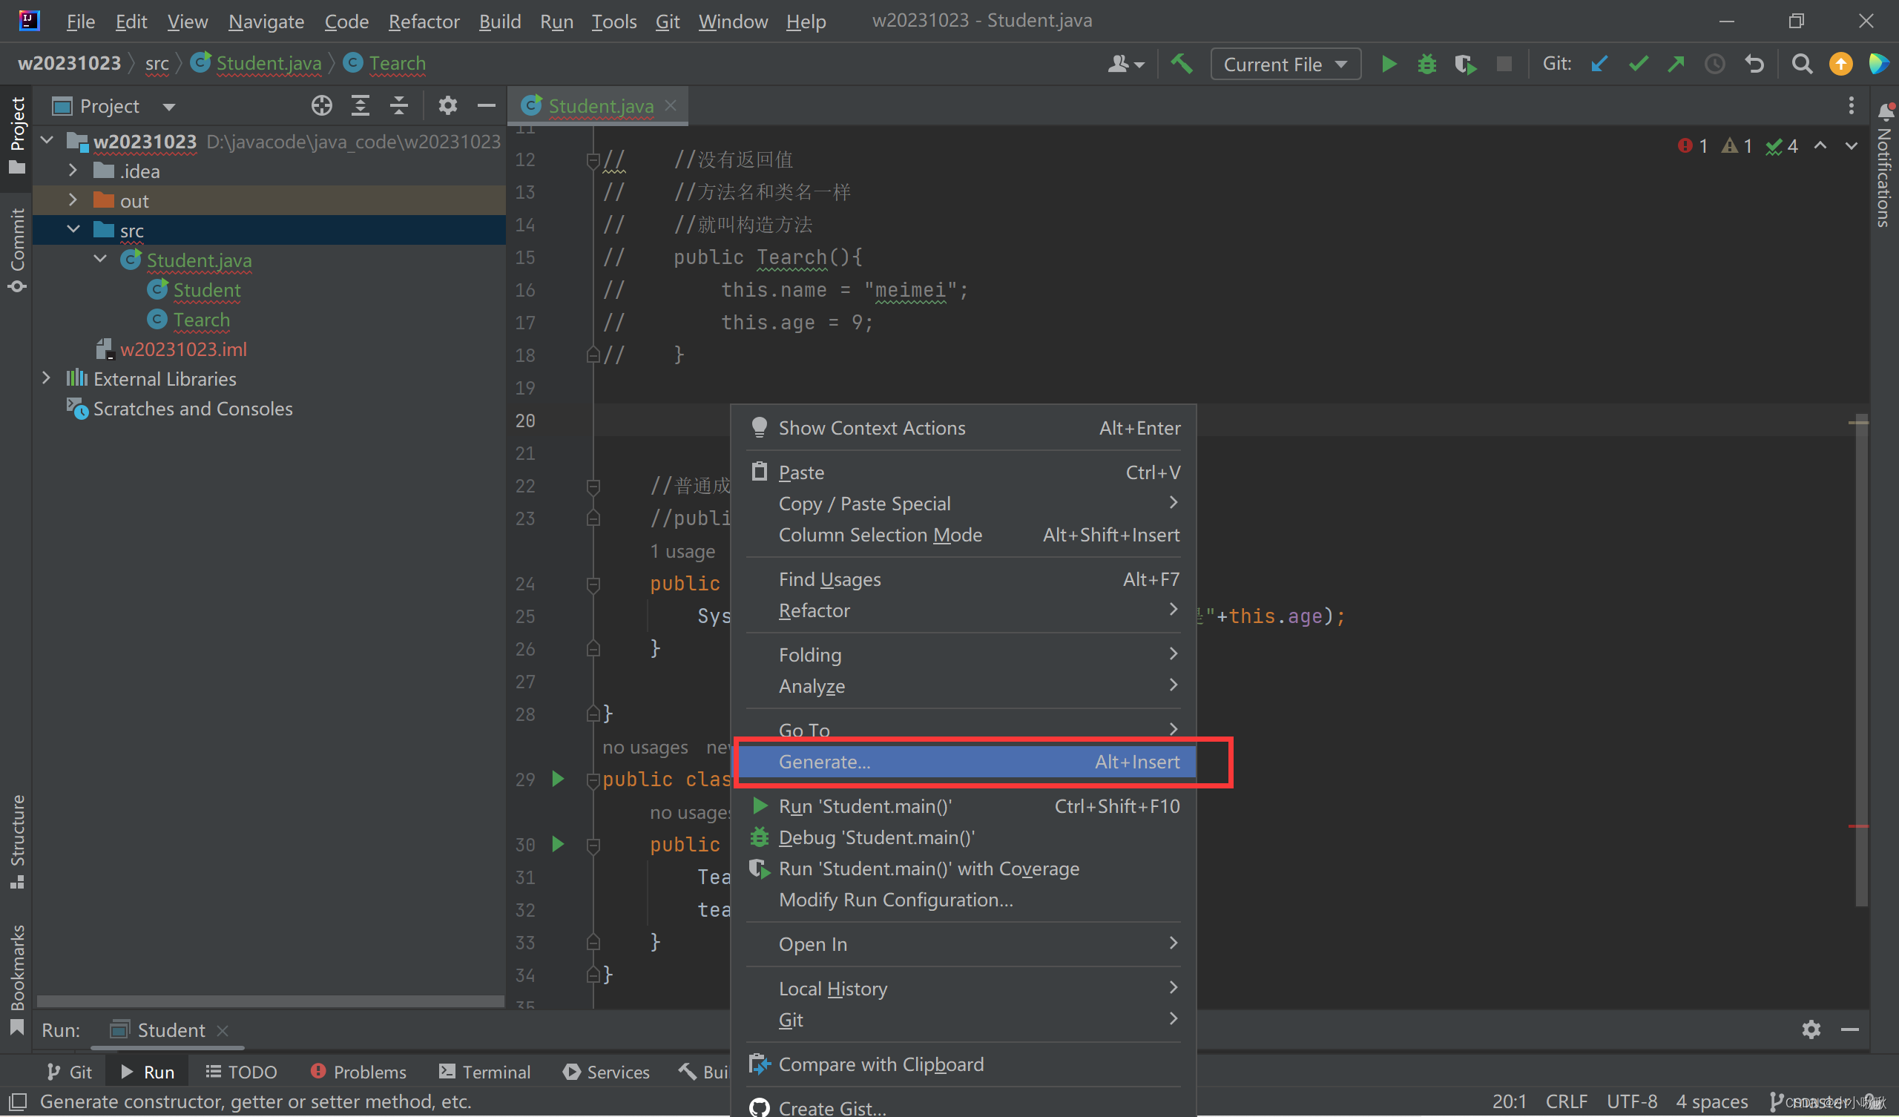Hide the Project tool window
The image size is (1899, 1117).
[486, 105]
